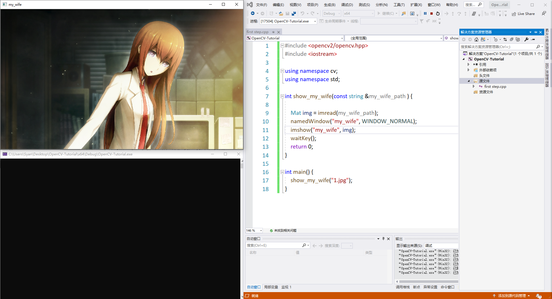Click the Send Feedback icon at top right
Screen dimensions: 552x299
coord(544,14)
